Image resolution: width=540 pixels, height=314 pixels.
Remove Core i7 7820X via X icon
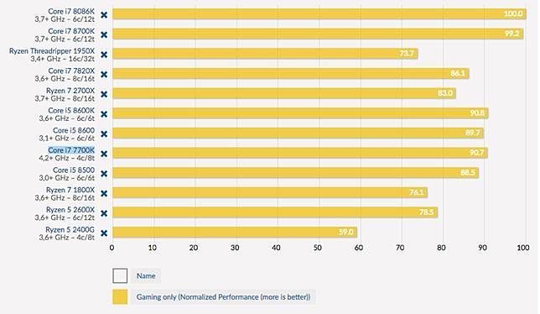104,75
